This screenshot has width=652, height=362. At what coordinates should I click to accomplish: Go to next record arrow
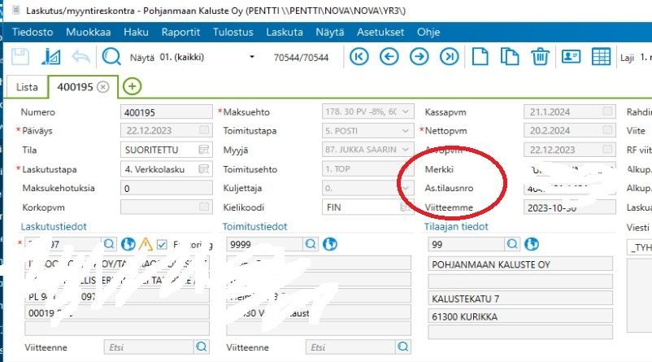pyautogui.click(x=419, y=57)
